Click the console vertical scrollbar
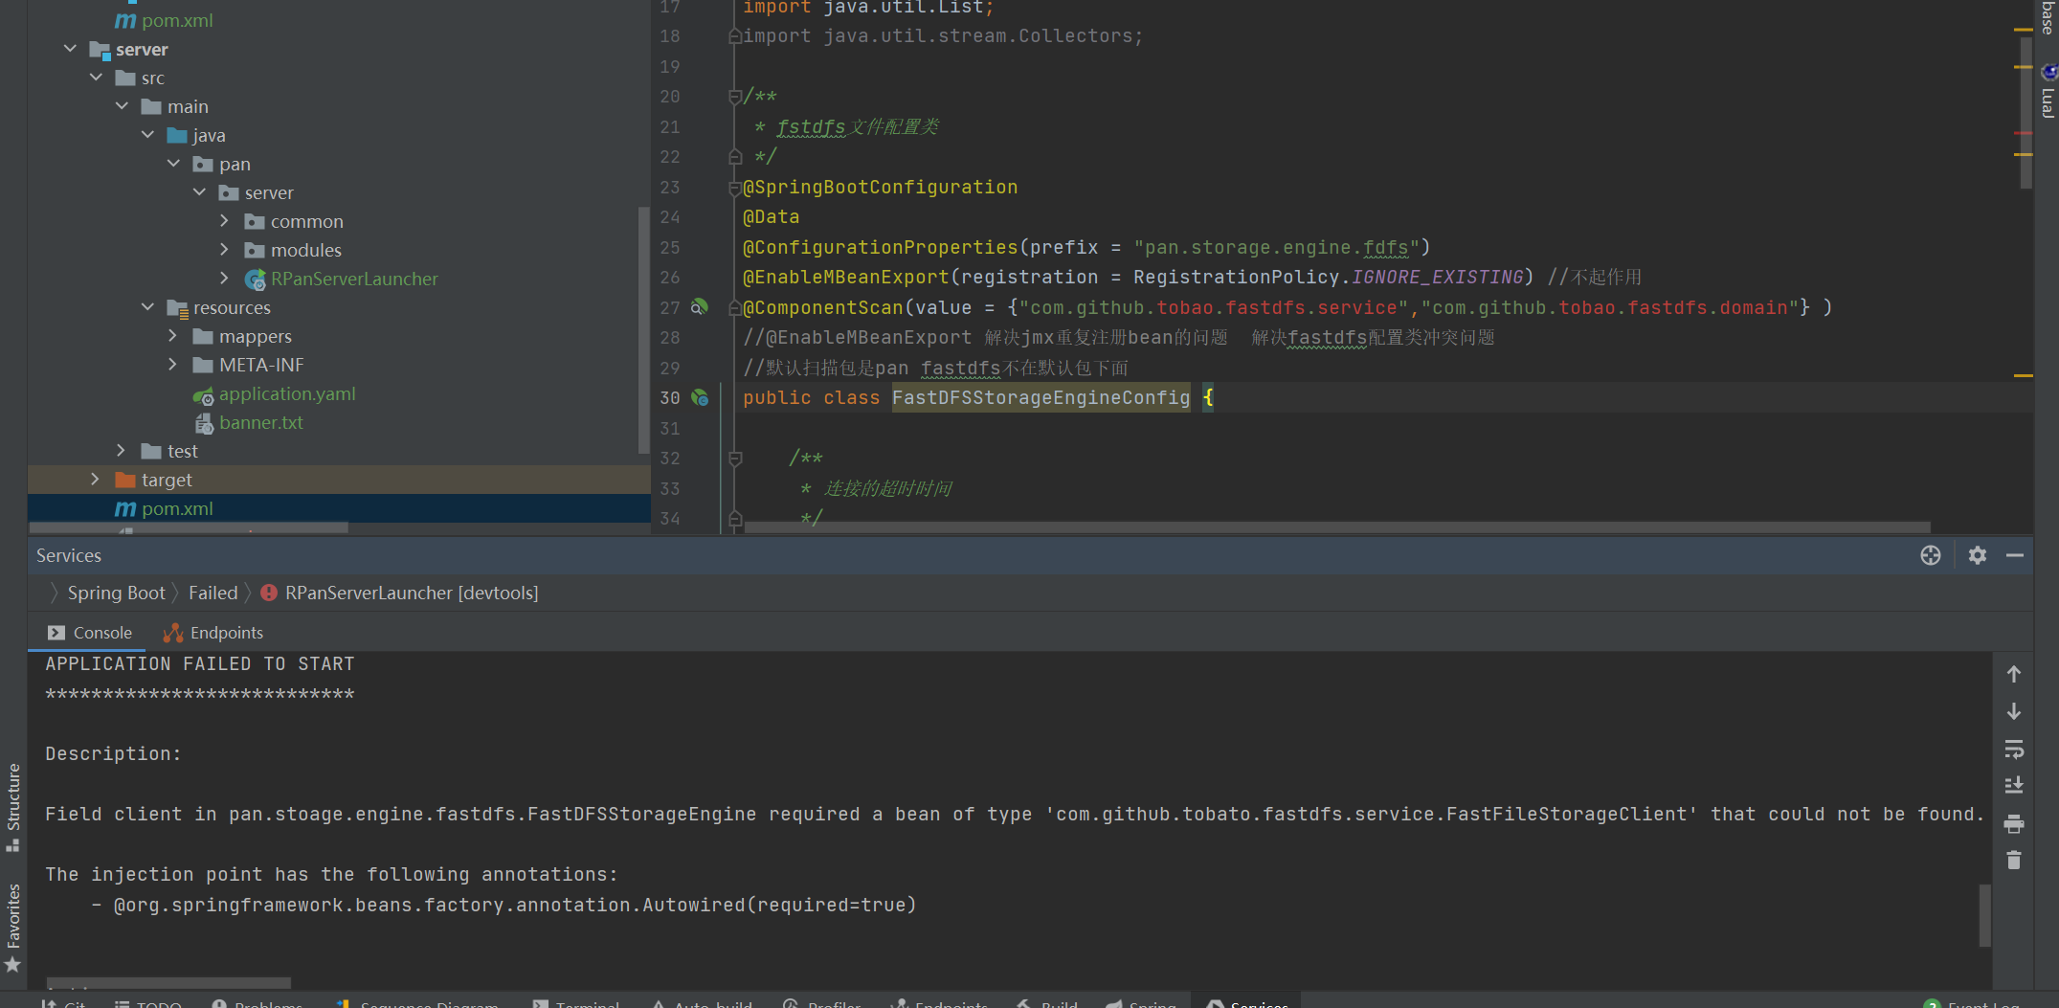 pos(1984,914)
